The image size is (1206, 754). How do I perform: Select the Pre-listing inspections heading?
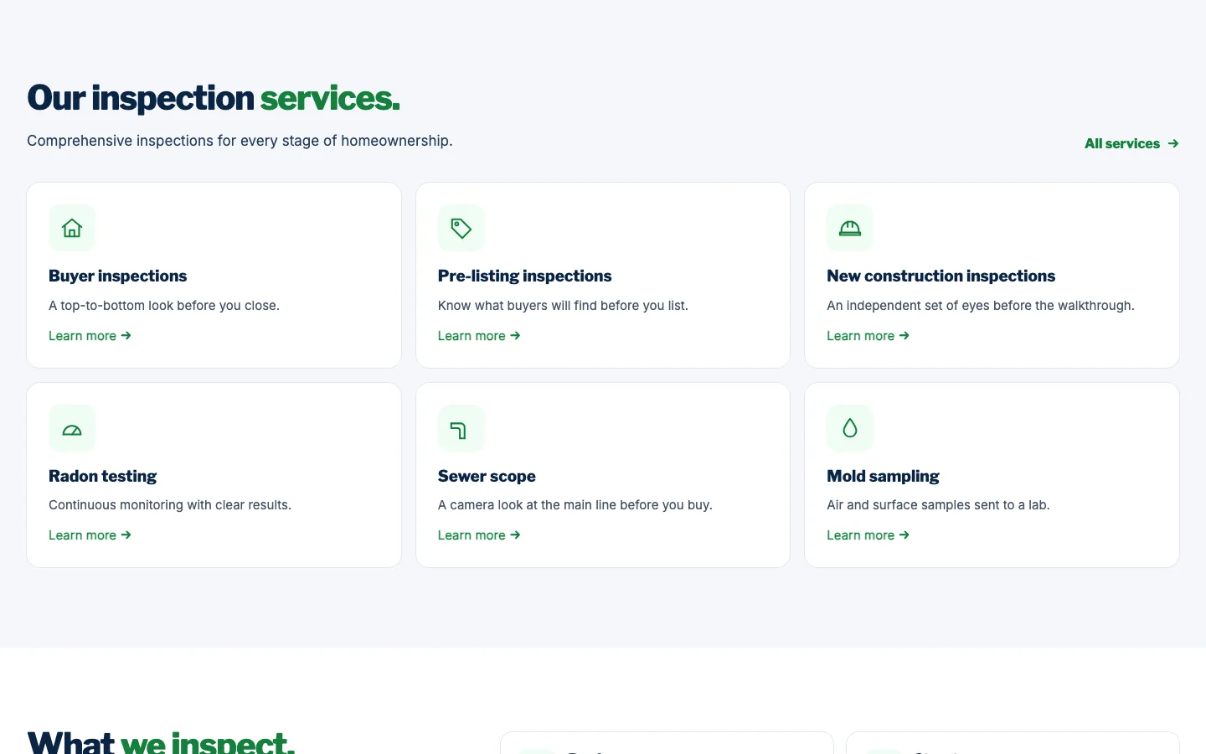click(x=525, y=276)
